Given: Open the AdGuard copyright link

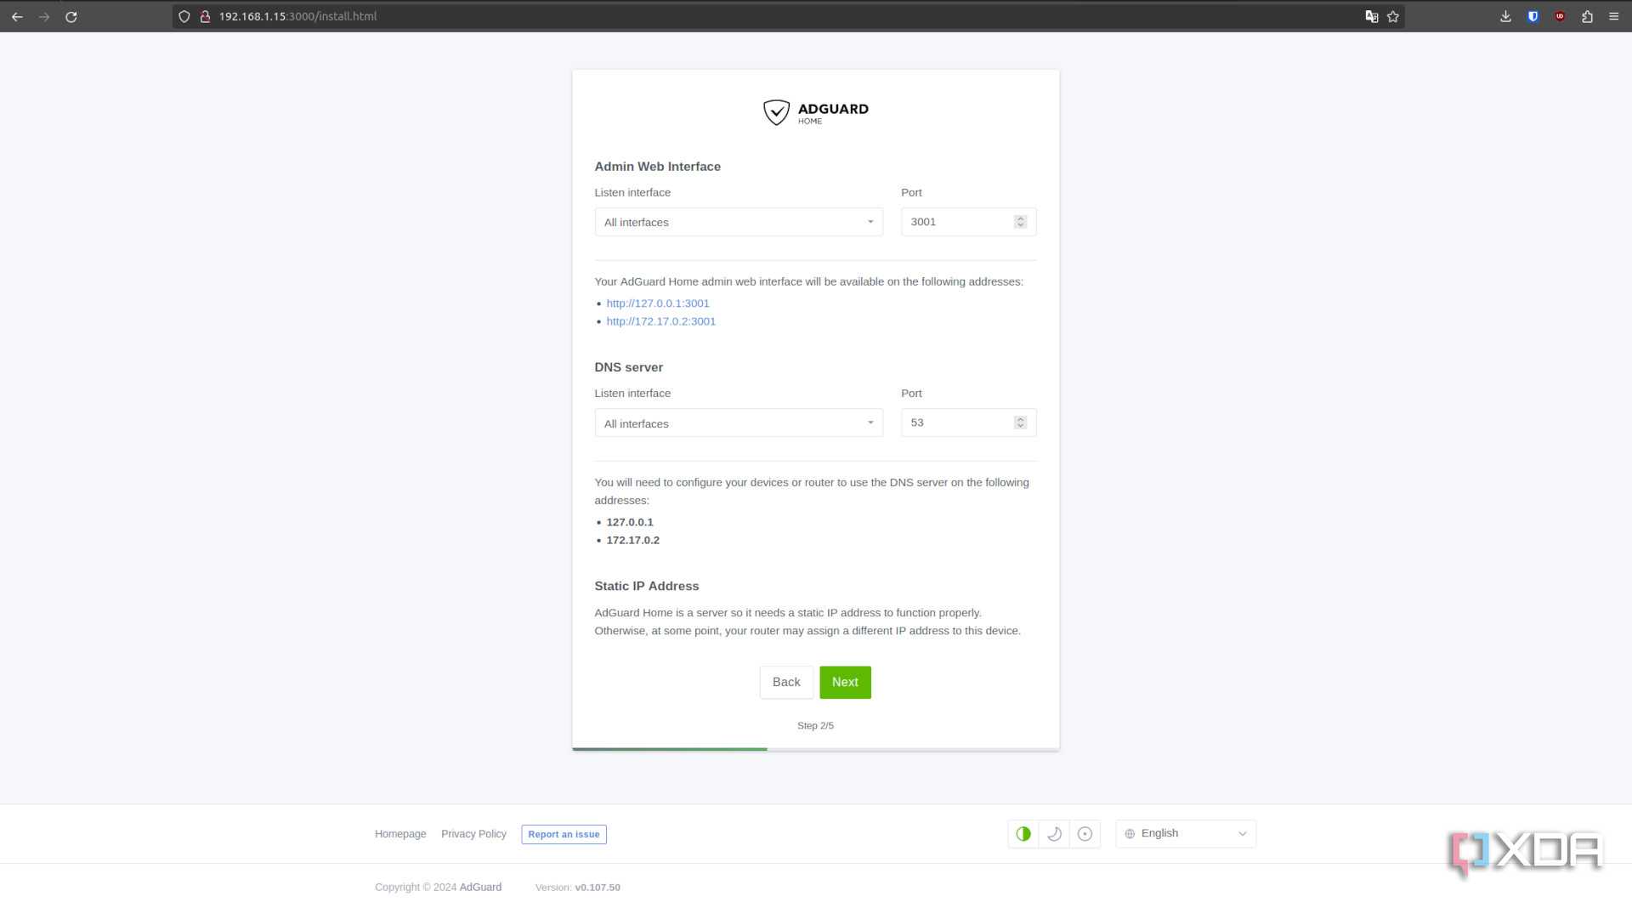Looking at the screenshot, I should [480, 888].
